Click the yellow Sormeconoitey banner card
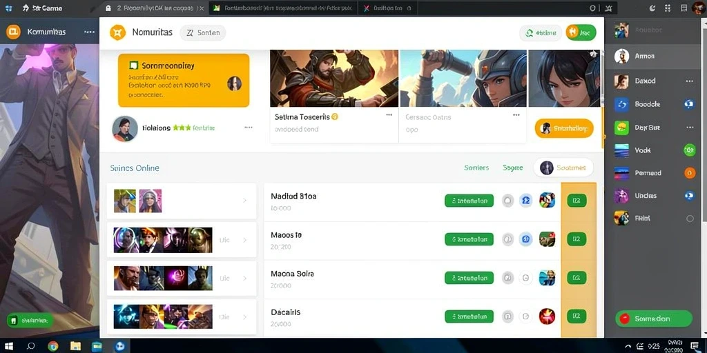 click(184, 80)
